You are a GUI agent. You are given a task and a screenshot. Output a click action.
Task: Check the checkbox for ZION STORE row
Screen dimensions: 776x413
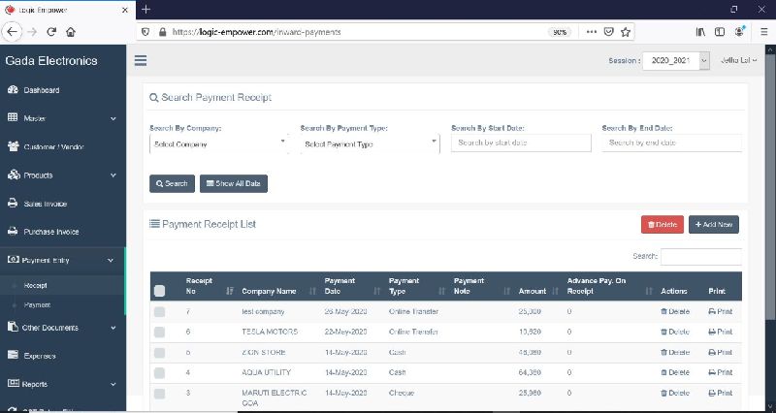point(160,352)
